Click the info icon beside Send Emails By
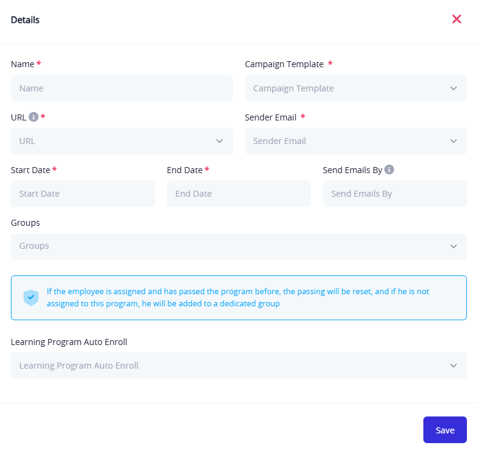The height and width of the screenshot is (454, 479). point(389,169)
